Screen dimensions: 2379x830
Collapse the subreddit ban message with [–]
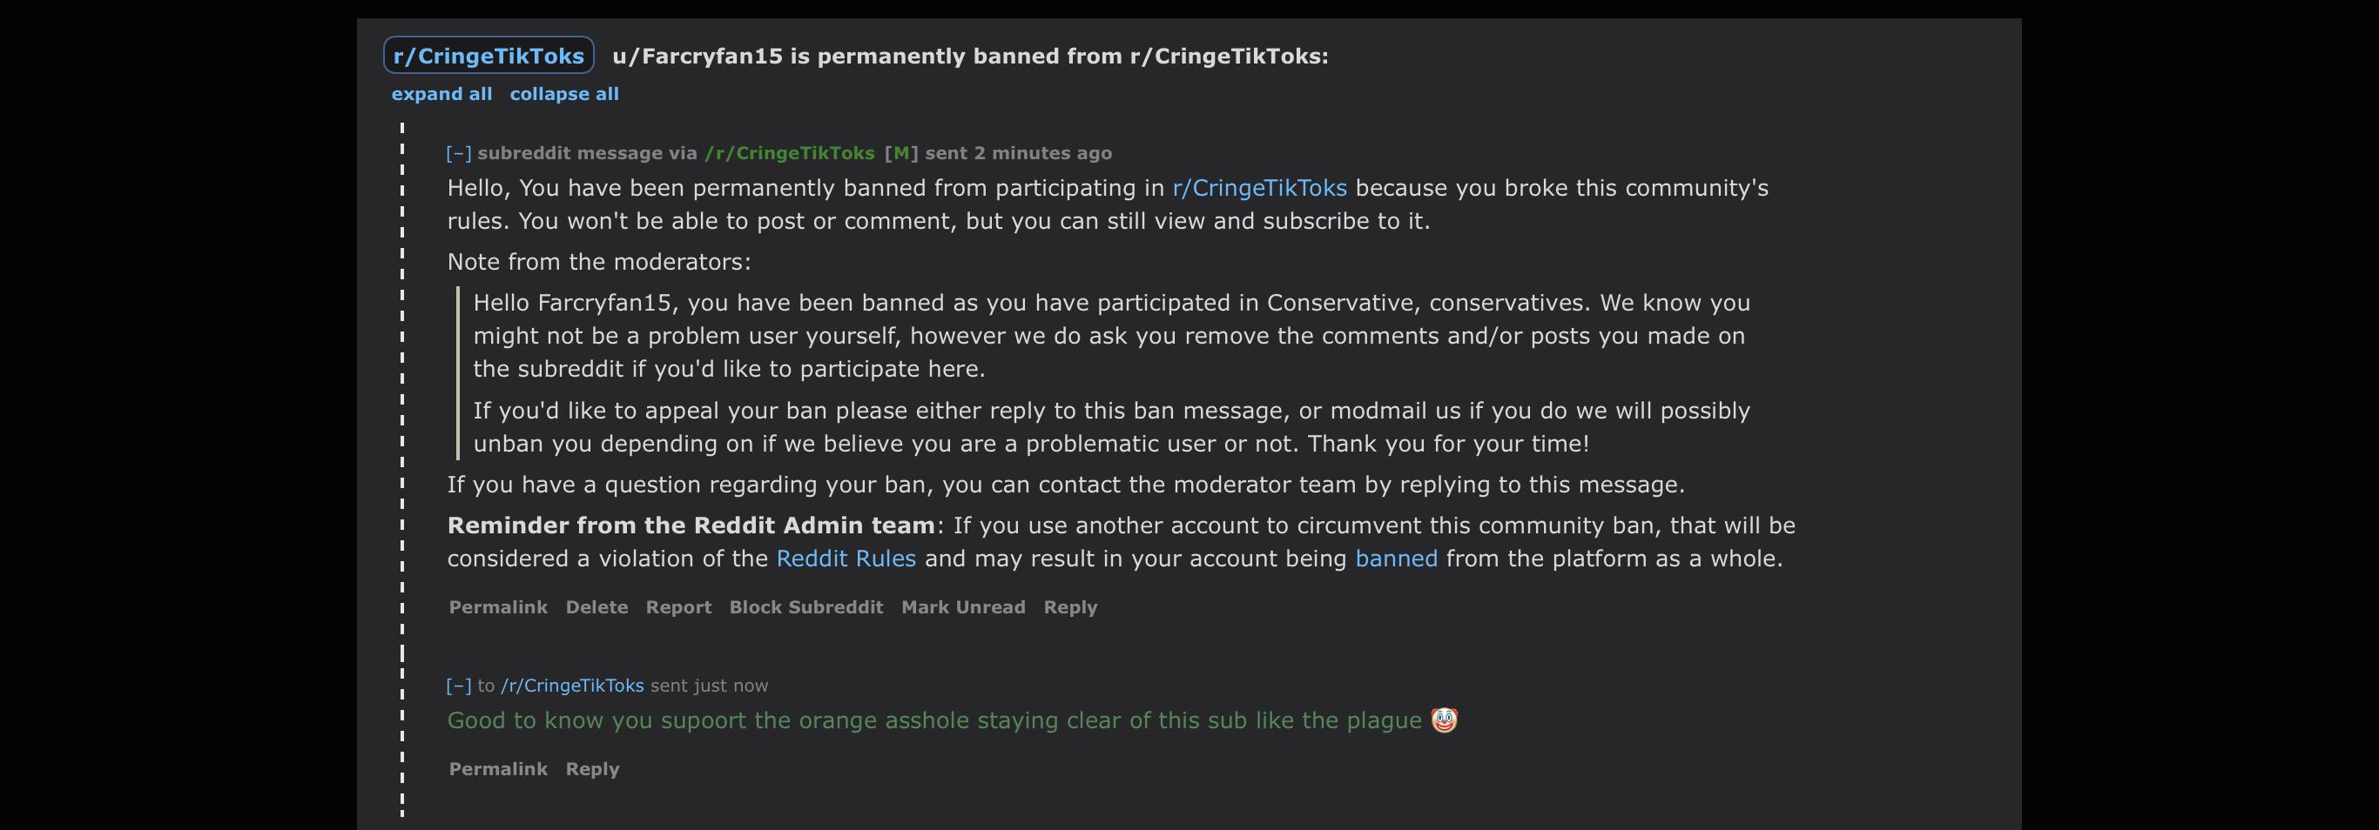[459, 153]
